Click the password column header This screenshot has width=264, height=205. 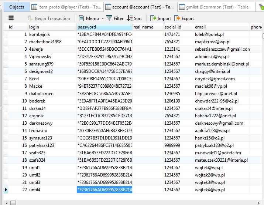(x=104, y=27)
